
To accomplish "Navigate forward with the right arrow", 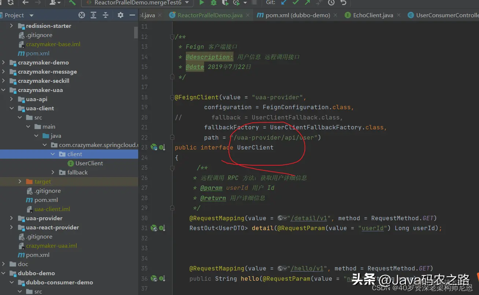I will tap(38, 3).
